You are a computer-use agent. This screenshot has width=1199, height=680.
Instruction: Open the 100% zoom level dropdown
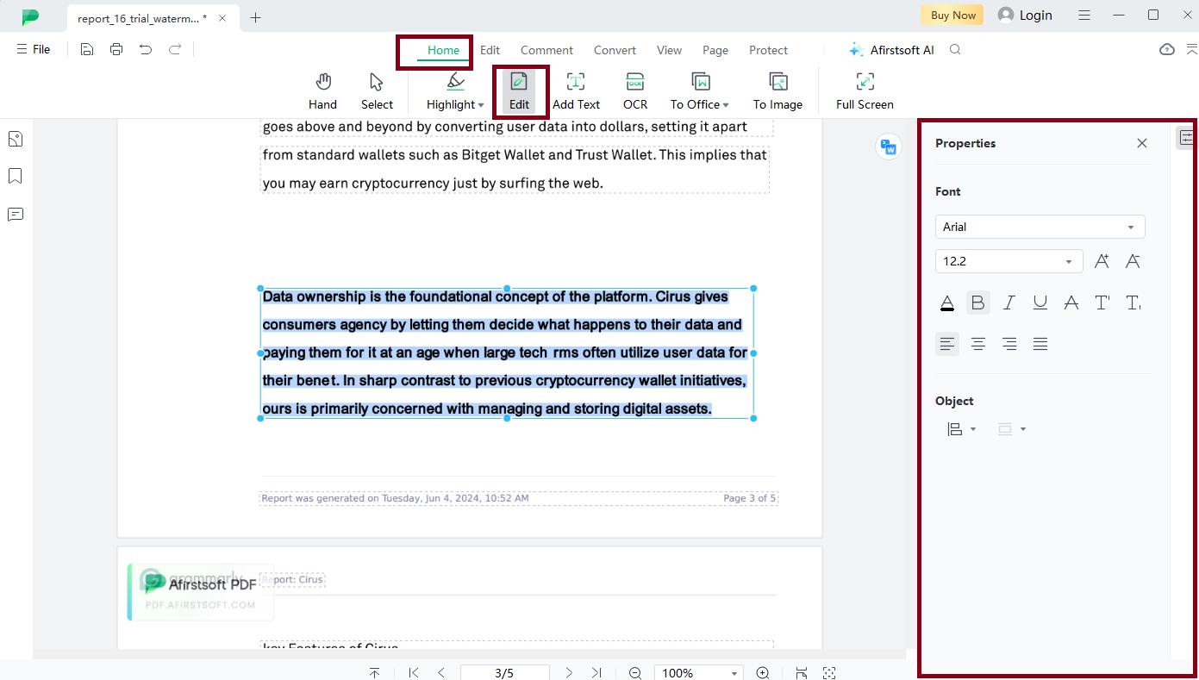click(x=699, y=672)
